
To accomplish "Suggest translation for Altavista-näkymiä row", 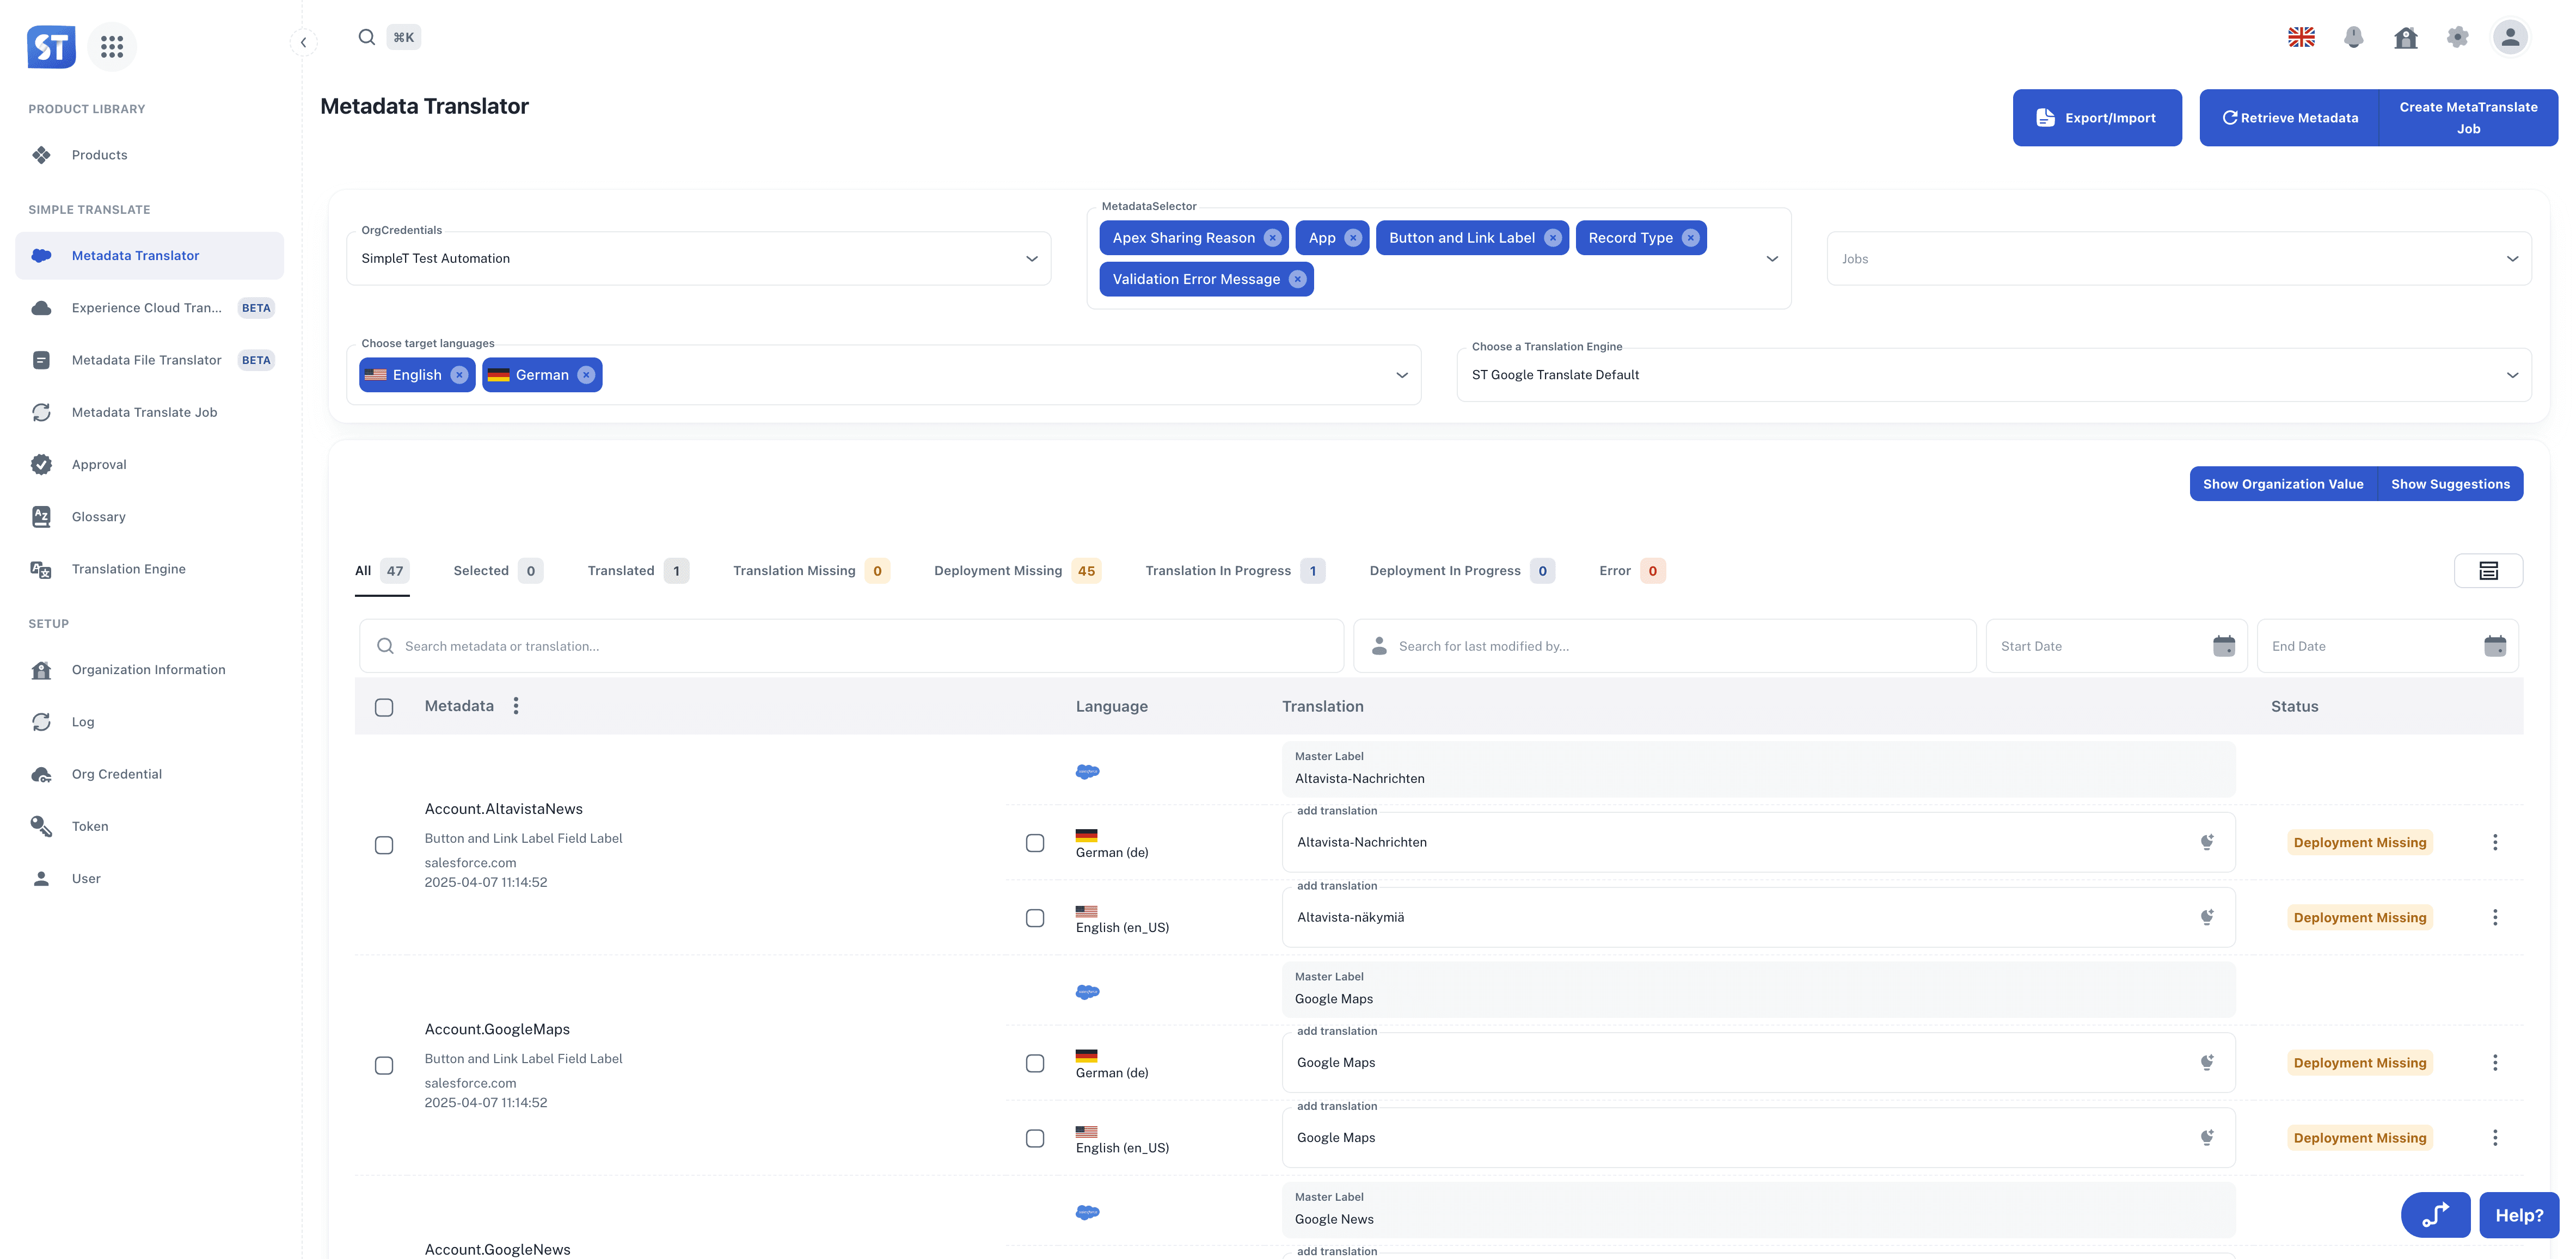I will click(x=2206, y=916).
